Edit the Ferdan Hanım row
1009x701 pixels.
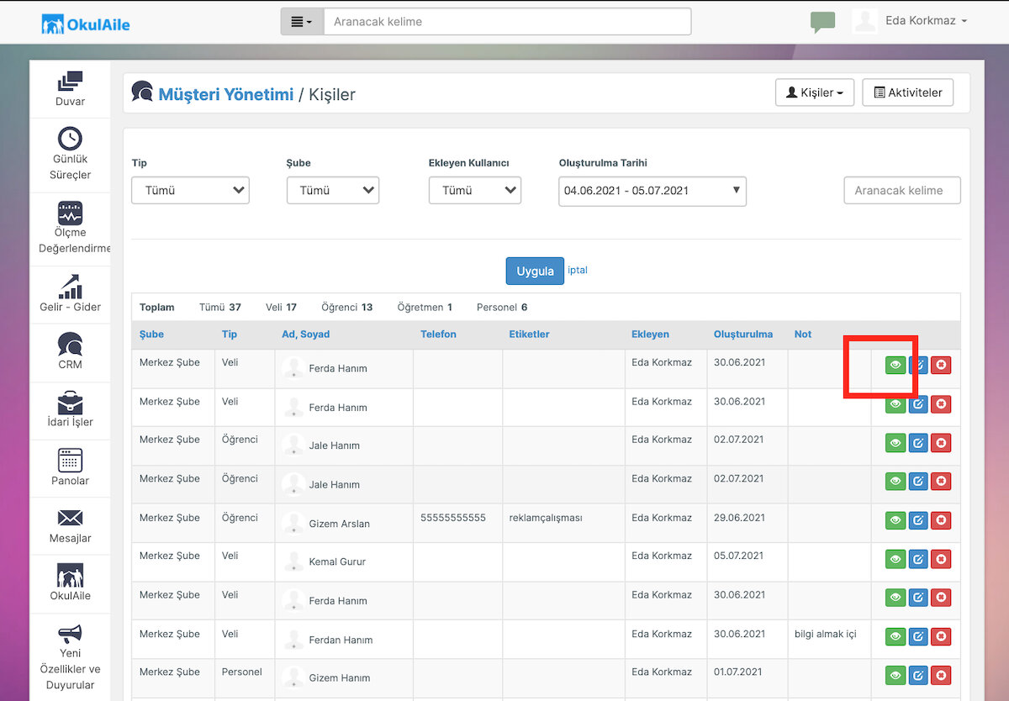click(918, 636)
